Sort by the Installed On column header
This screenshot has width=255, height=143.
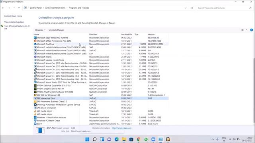[127, 35]
